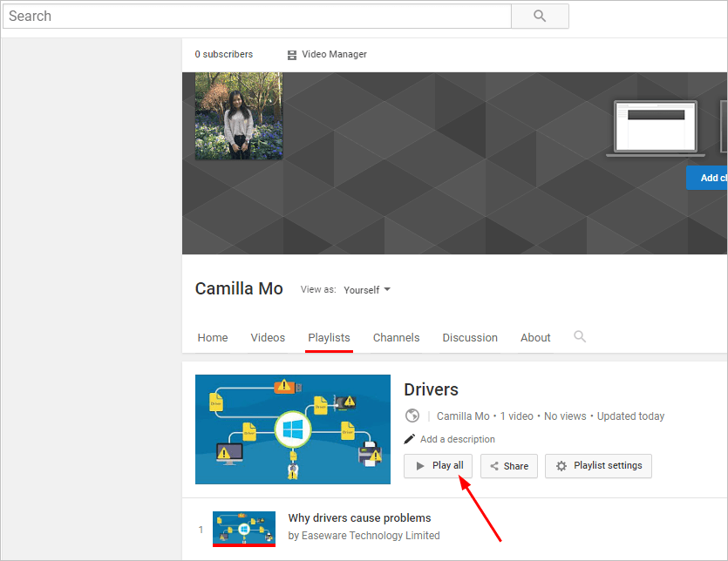Go to the Home tab
The height and width of the screenshot is (561, 728).
coord(213,337)
